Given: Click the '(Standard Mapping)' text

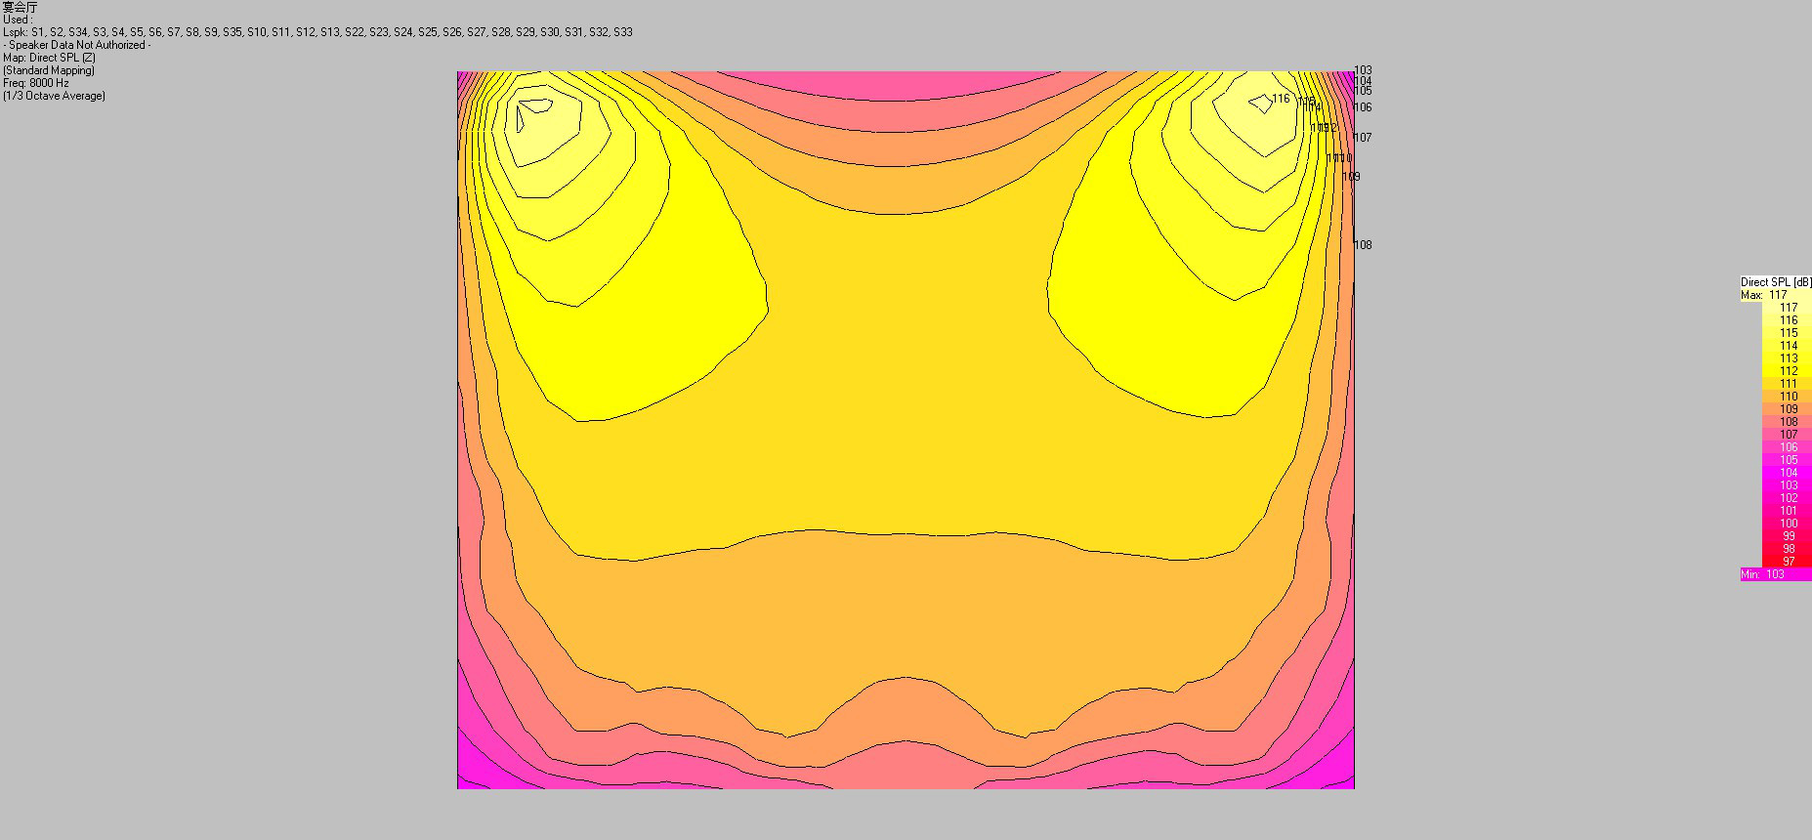Looking at the screenshot, I should 49,70.
